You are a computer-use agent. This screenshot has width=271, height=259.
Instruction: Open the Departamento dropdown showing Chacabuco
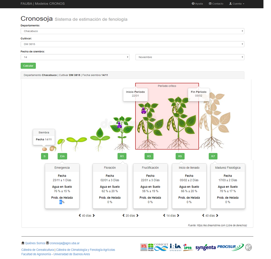pyautogui.click(x=132, y=31)
